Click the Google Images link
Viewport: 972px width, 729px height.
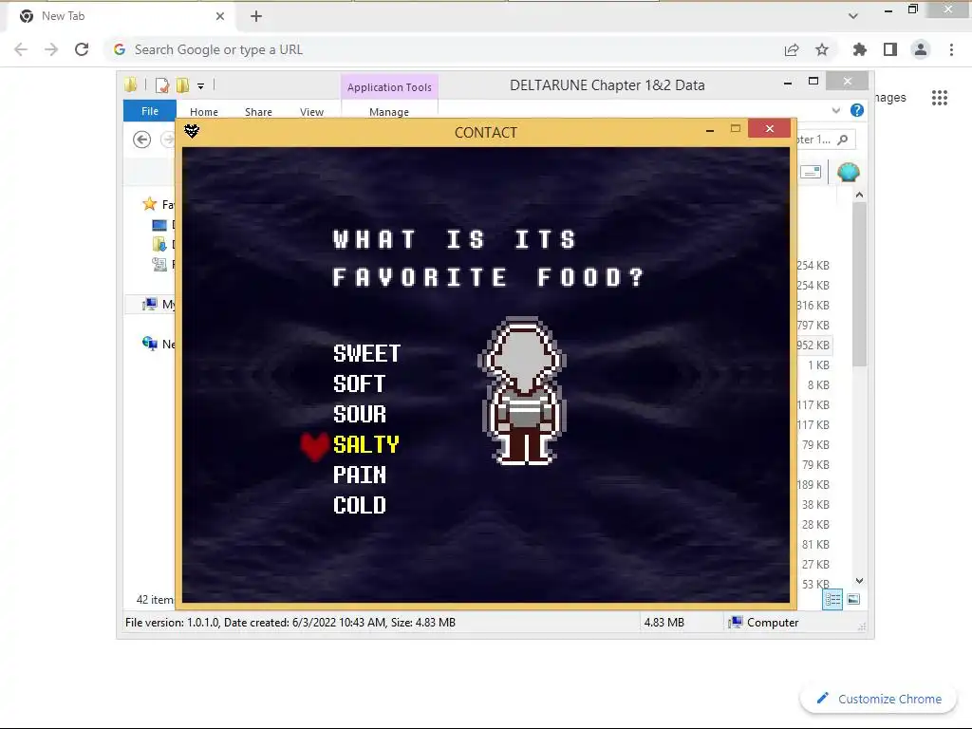890,98
